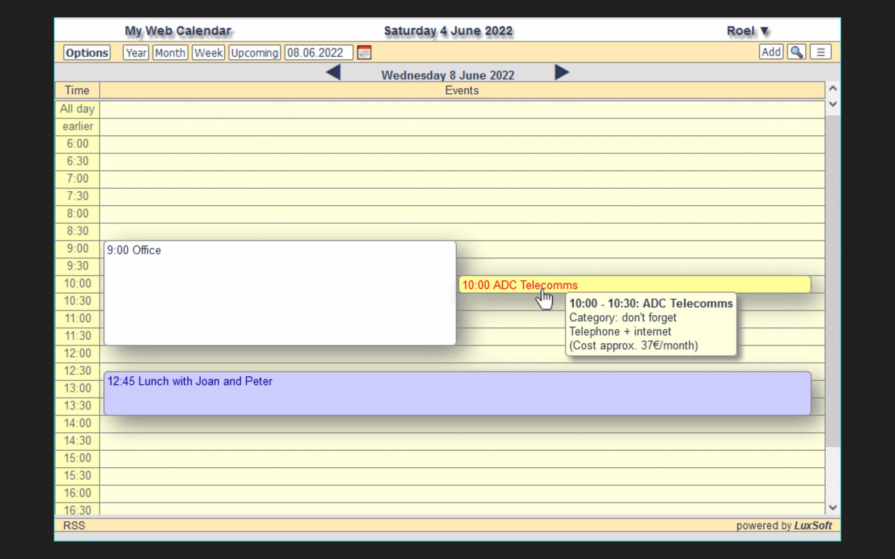Open the date picker calendar icon

(x=364, y=53)
